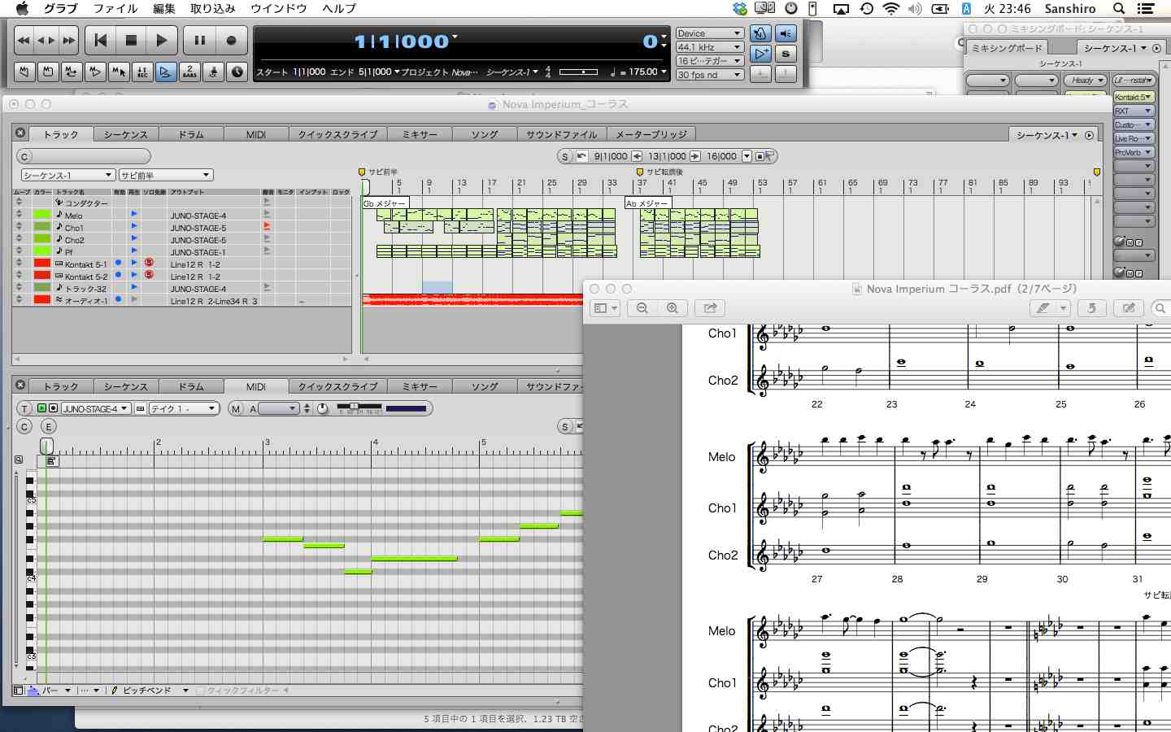Select the コンダクター track row

pyautogui.click(x=182, y=203)
